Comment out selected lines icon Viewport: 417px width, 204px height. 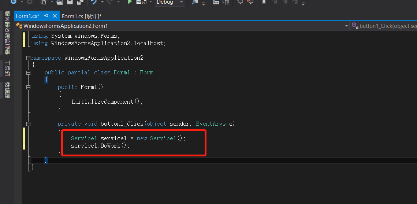pos(240,2)
